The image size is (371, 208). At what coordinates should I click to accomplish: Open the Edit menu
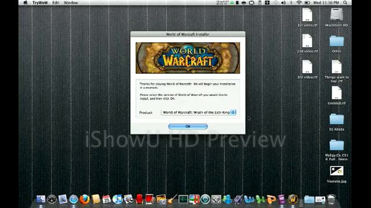tap(56, 2)
